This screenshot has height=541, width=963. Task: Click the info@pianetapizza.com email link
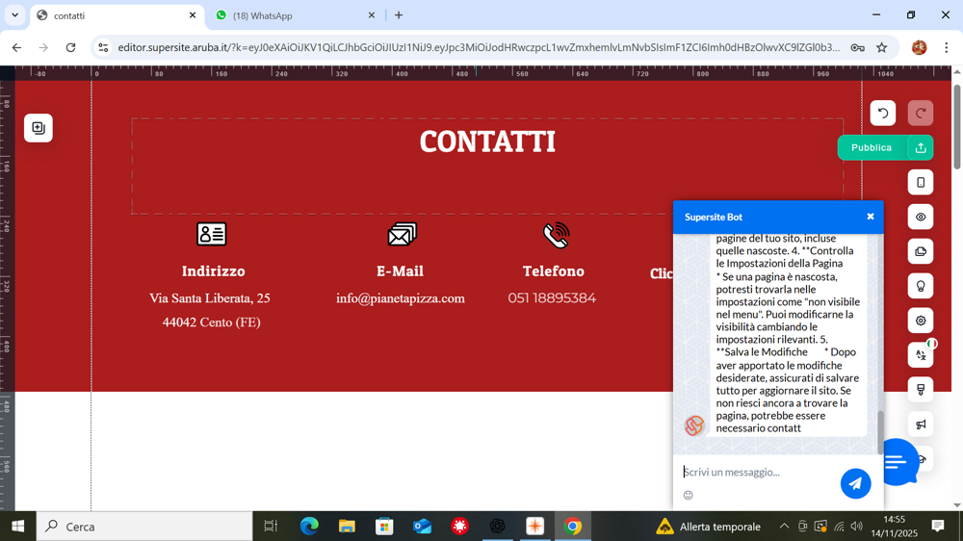pyautogui.click(x=401, y=298)
